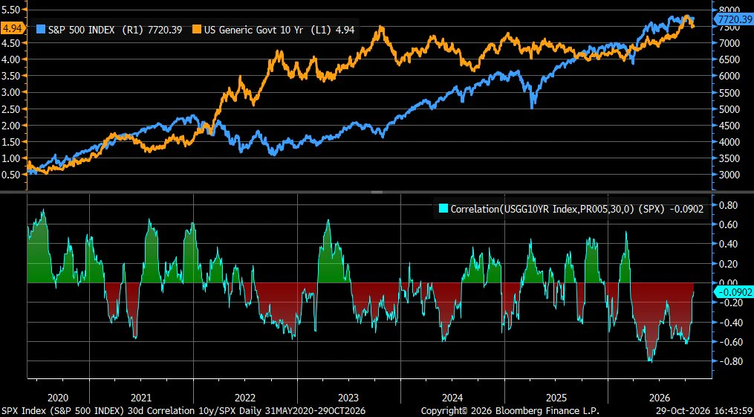Click the blue S&P 500 INDEX legend swatch

(x=42, y=30)
